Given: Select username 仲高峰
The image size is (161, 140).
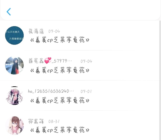Looking at the screenshot, I should [x=36, y=121].
